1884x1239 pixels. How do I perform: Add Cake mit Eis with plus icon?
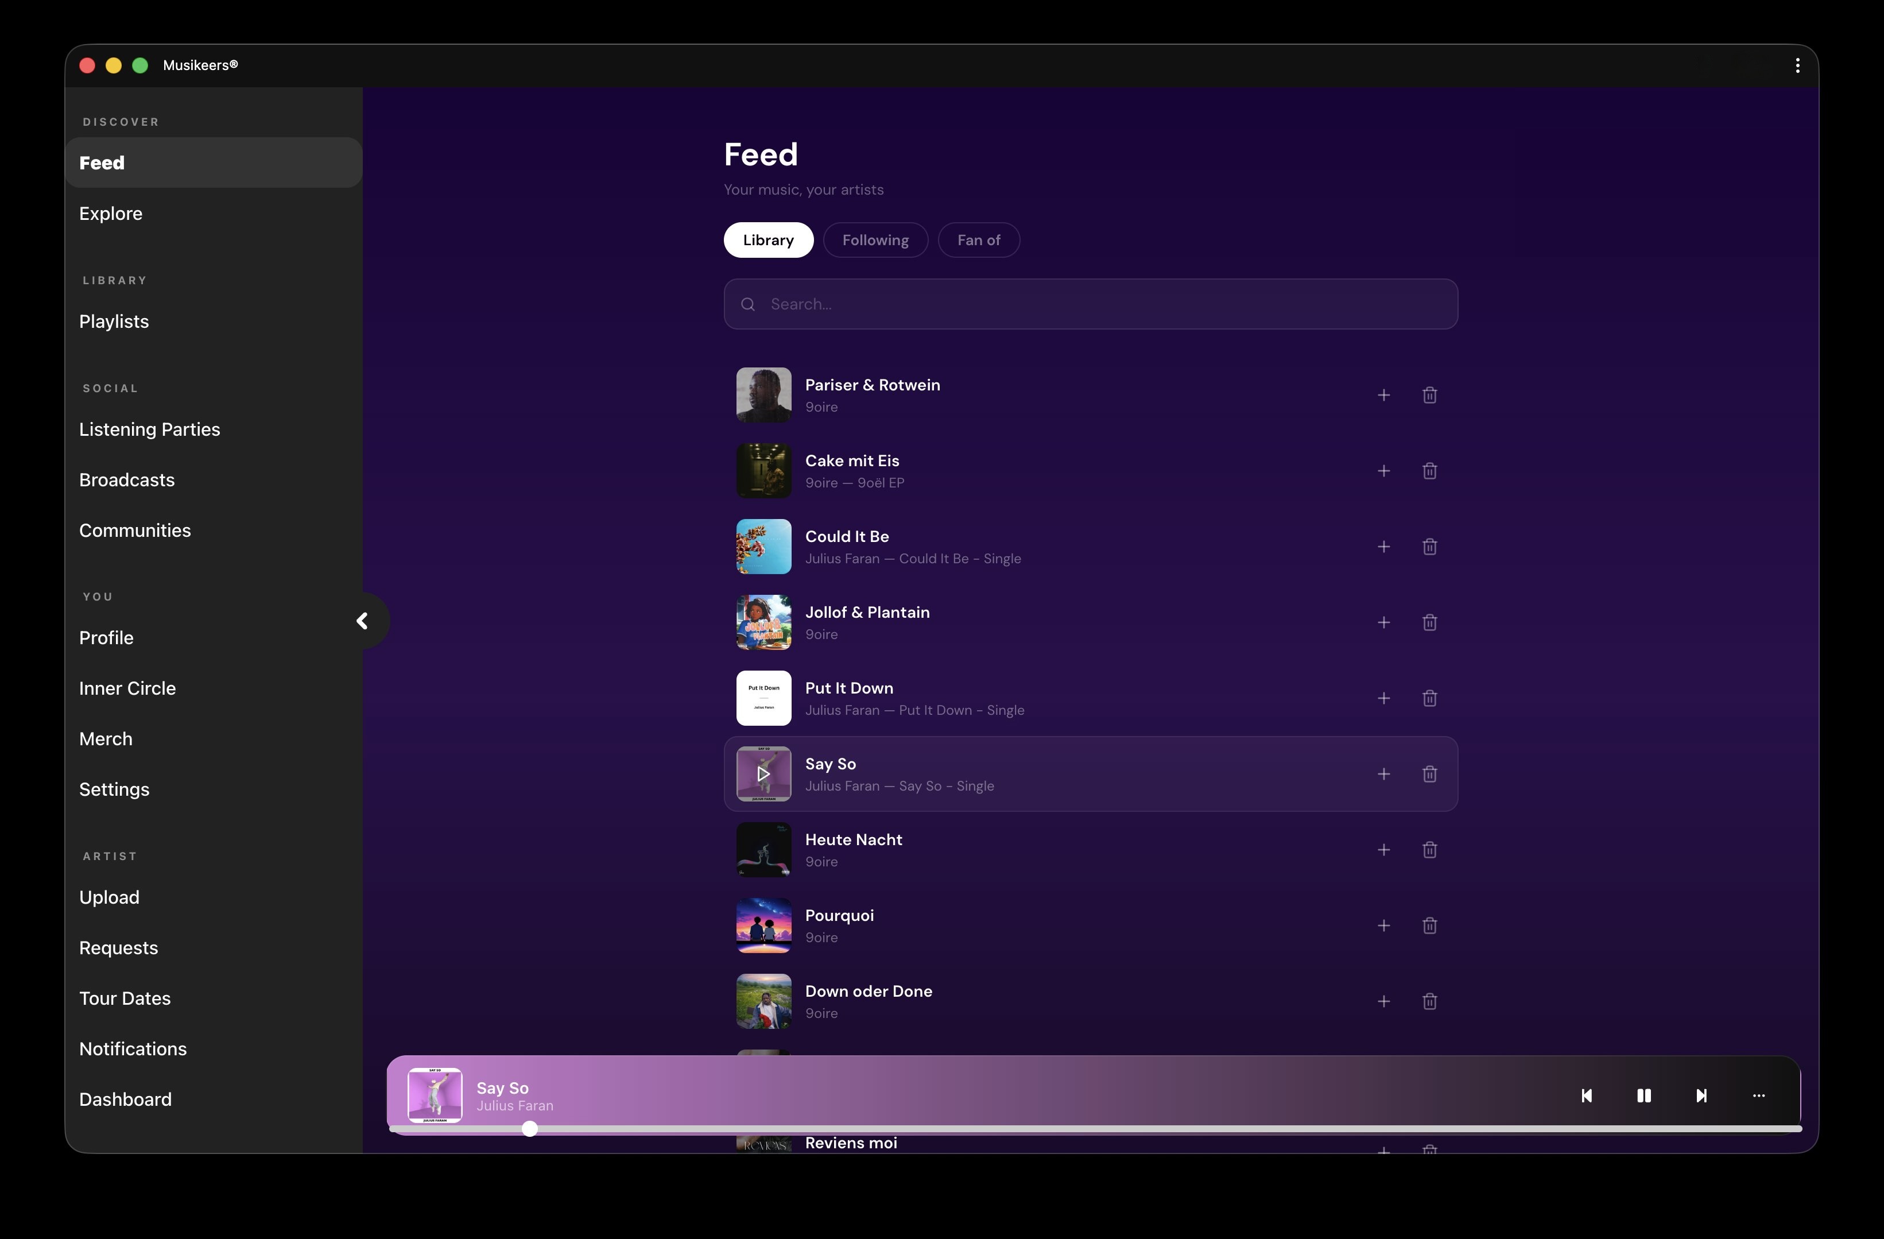1383,471
